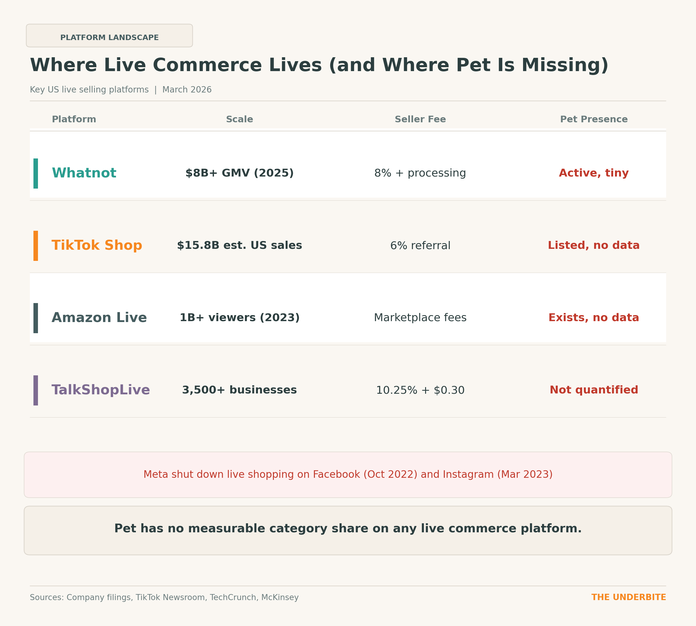Image resolution: width=696 pixels, height=626 pixels.
Task: Click the 6% referral fee cell
Action: pos(420,246)
